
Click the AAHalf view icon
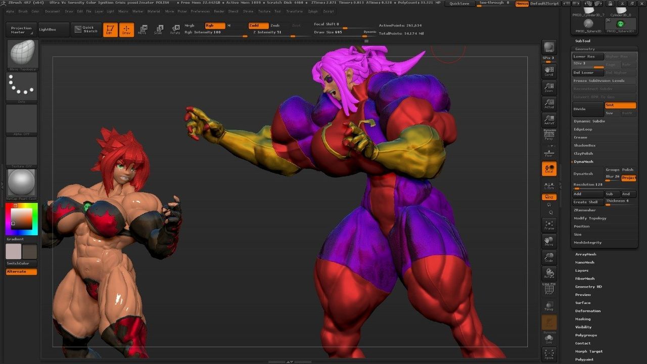[549, 120]
